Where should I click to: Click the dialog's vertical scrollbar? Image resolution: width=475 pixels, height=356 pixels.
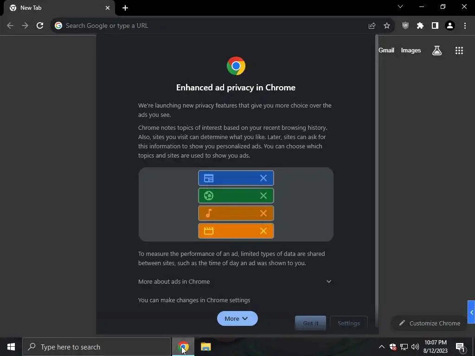377,180
